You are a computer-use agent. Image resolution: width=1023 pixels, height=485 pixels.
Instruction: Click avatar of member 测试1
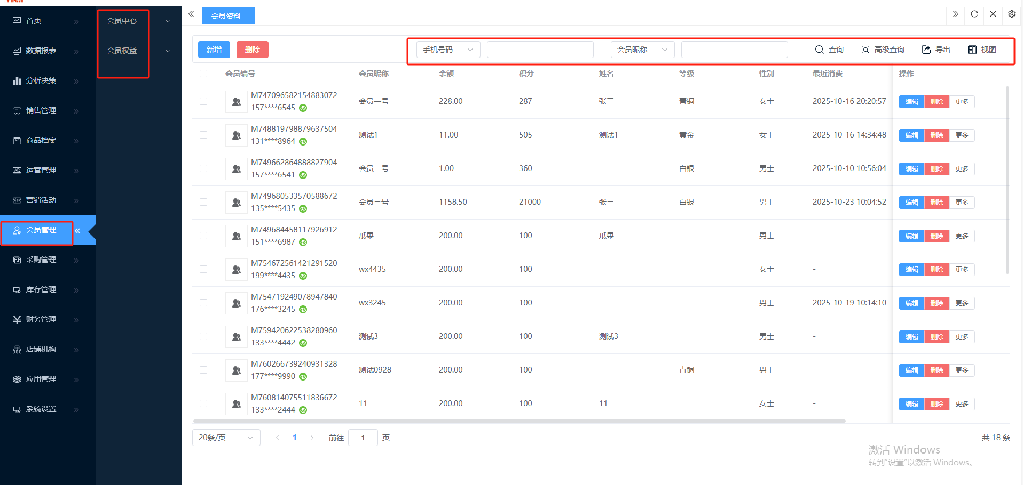236,135
